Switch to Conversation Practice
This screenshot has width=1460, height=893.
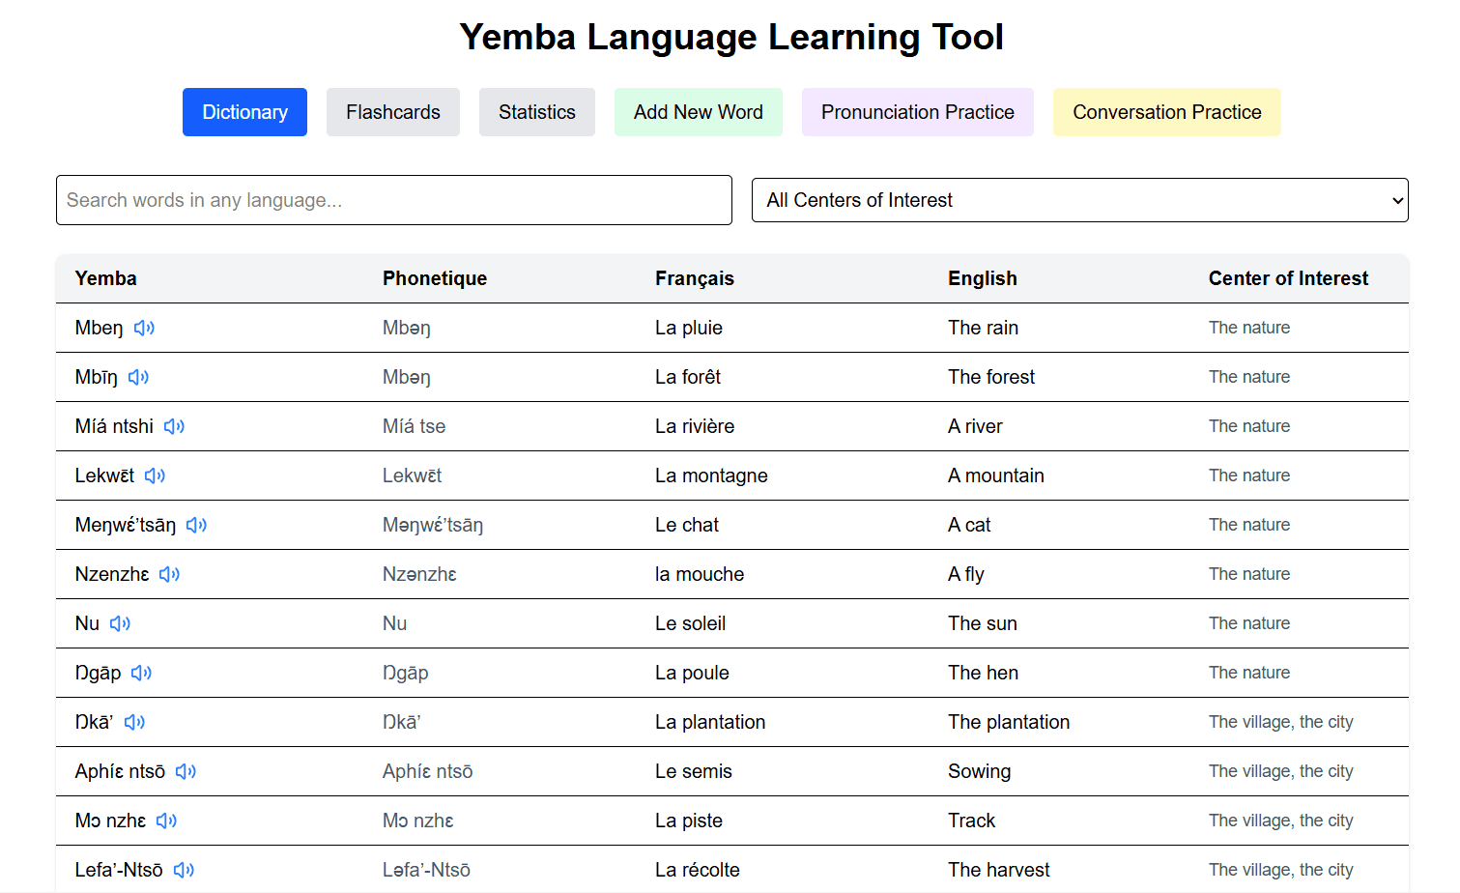(x=1167, y=112)
